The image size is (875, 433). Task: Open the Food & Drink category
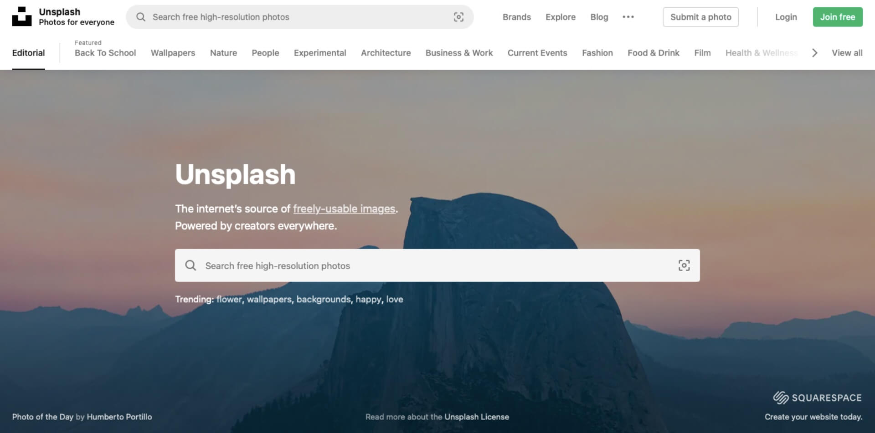point(653,53)
